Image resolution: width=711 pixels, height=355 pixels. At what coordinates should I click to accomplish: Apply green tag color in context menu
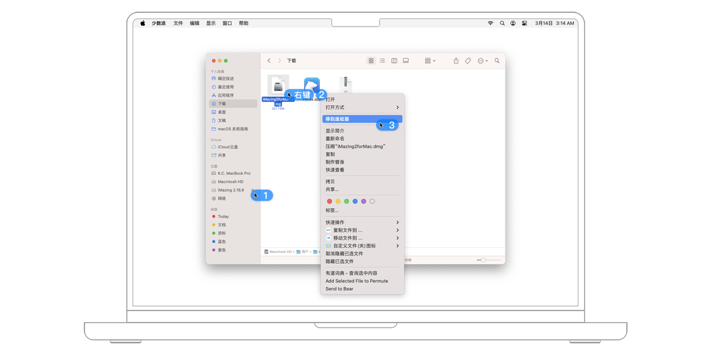[x=347, y=201]
